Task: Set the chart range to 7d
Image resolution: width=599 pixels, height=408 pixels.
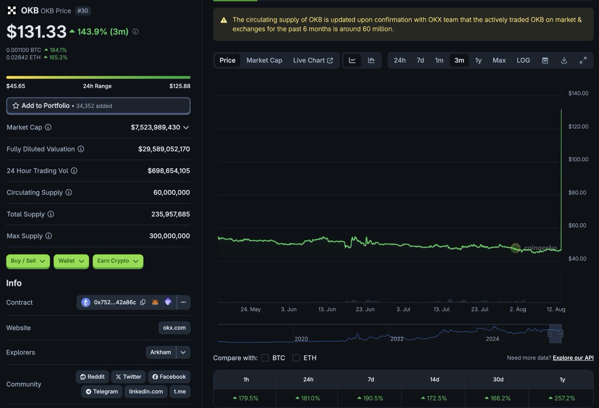Action: 420,60
